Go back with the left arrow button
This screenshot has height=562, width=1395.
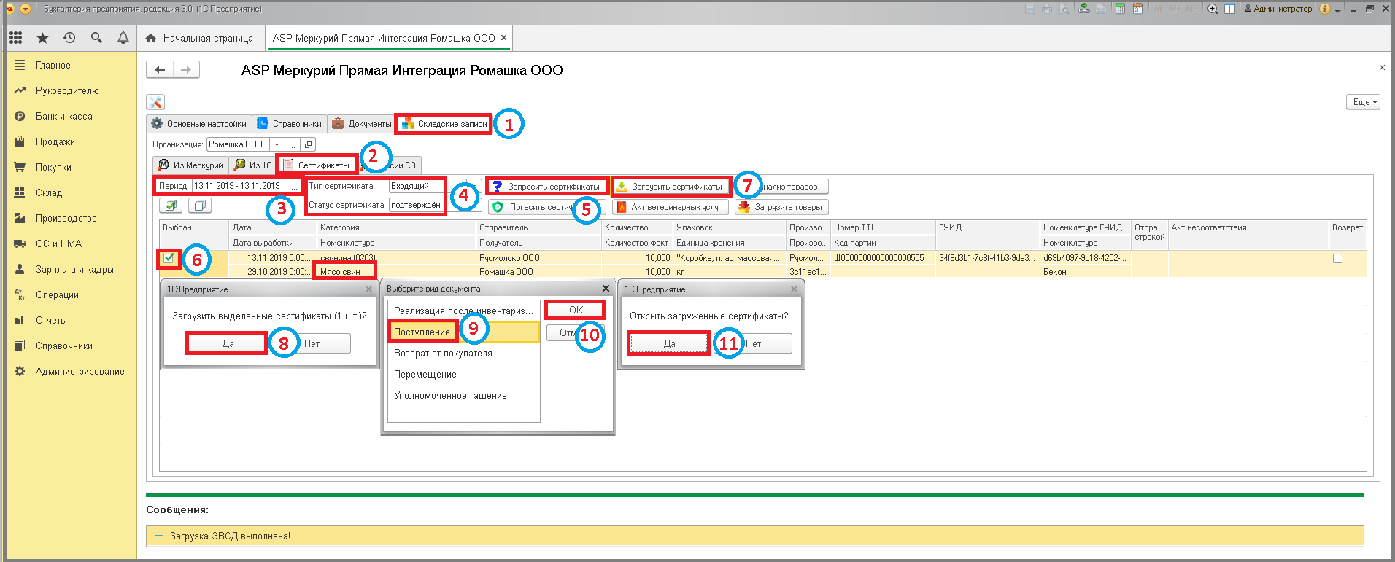[x=160, y=69]
